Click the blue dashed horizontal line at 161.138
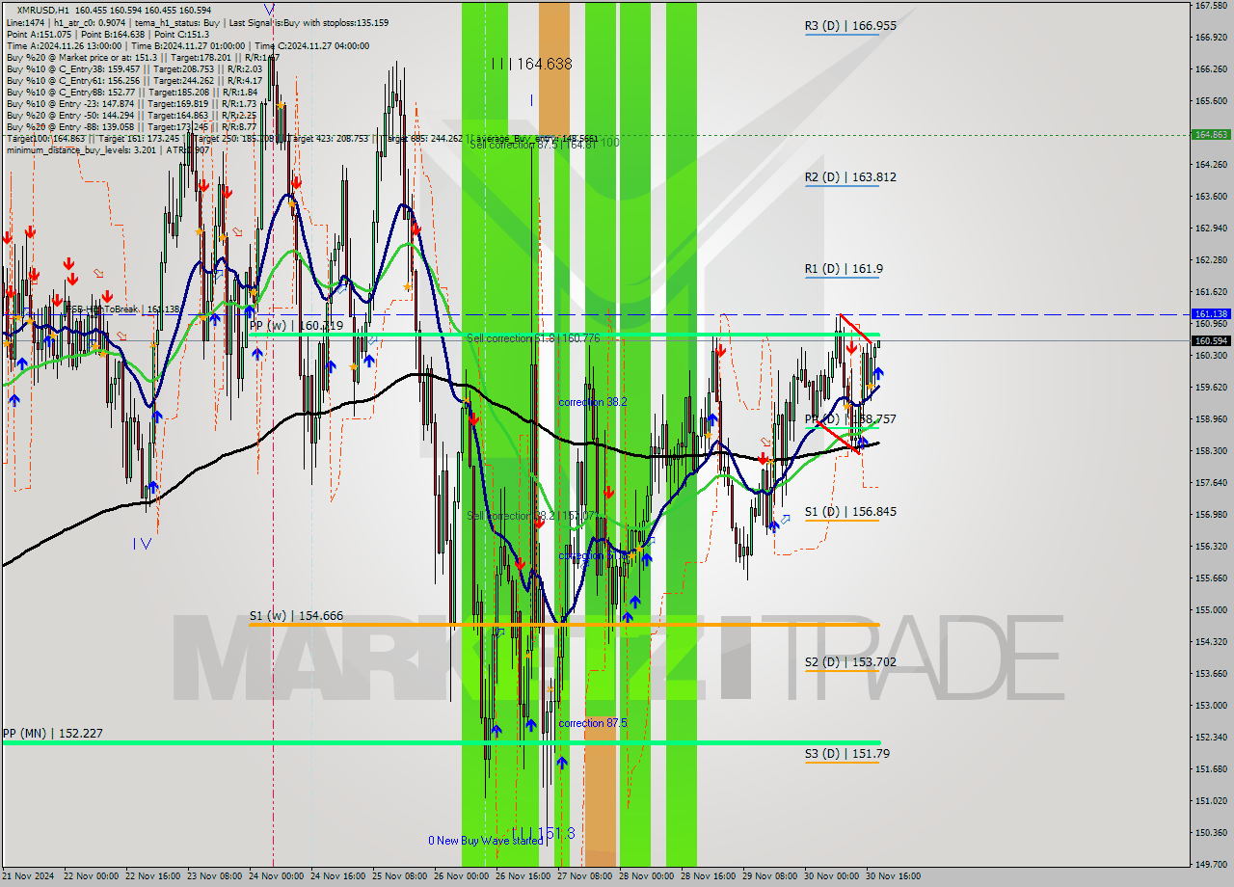This screenshot has width=1234, height=887. pyautogui.click(x=595, y=314)
